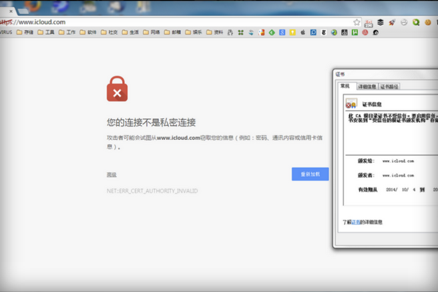Screen dimensions: 438x292
Task: Click the certificate info badge icon
Action: coord(351,103)
